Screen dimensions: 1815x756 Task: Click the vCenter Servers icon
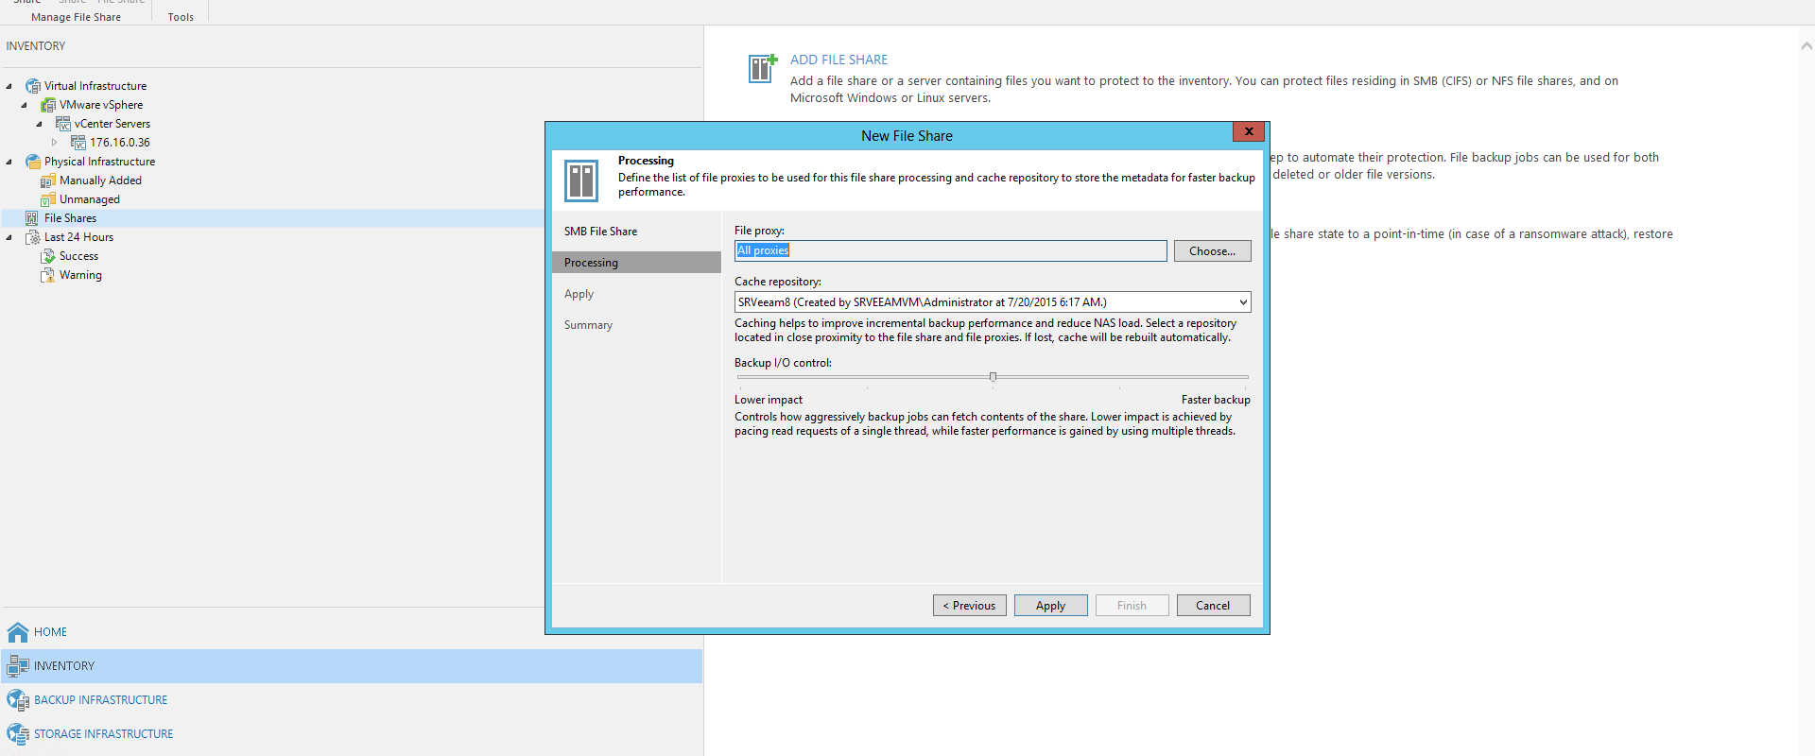tap(63, 124)
